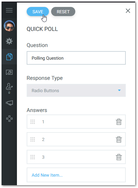Expand the Response Type dropdown arrow
Image resolution: width=138 pixels, height=188 pixels.
pyautogui.click(x=119, y=90)
